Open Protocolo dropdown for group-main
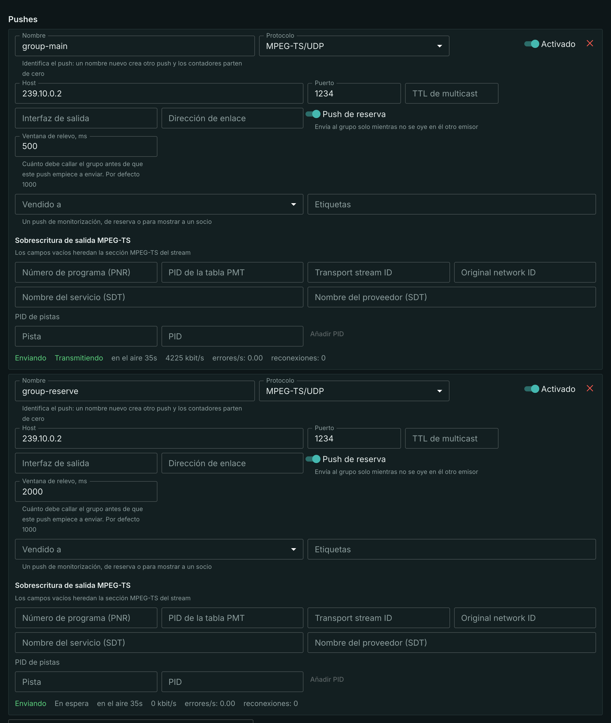Viewport: 611px width, 723px height. pyautogui.click(x=354, y=46)
